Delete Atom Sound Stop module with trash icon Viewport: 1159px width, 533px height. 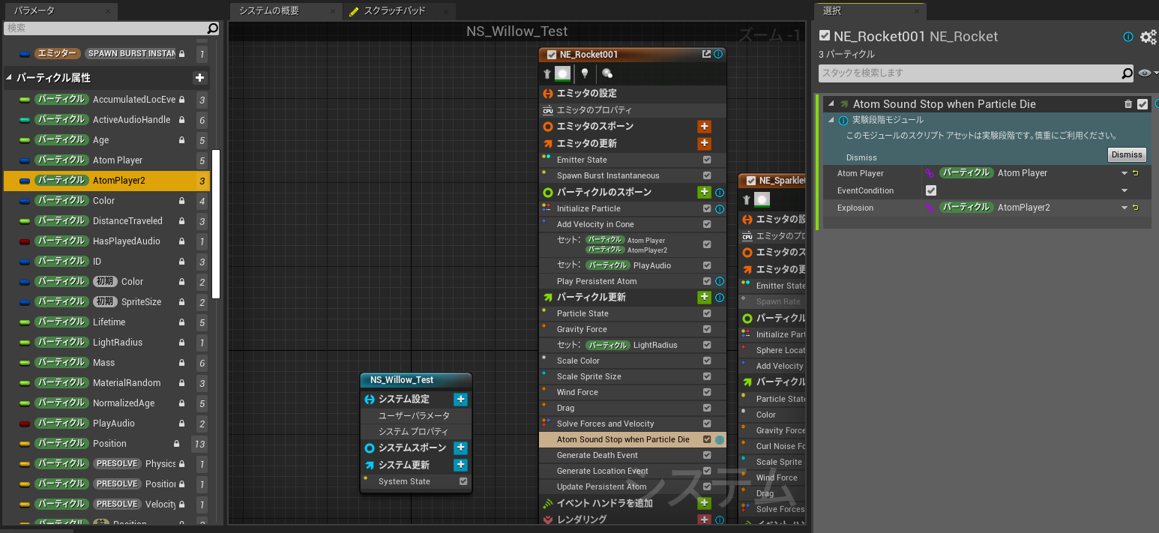[x=1128, y=104]
